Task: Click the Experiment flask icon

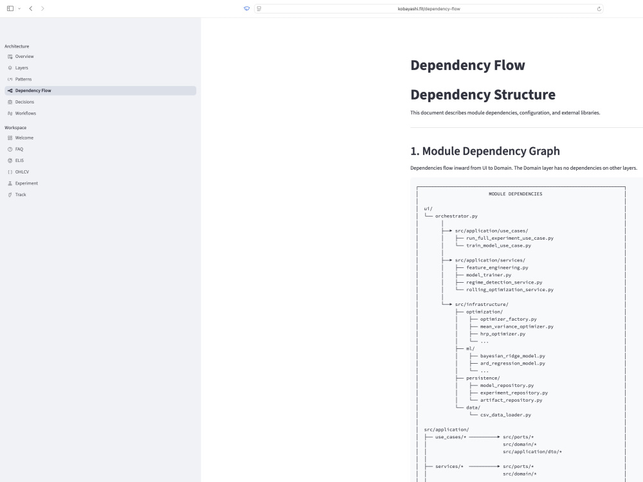Action: coord(10,183)
